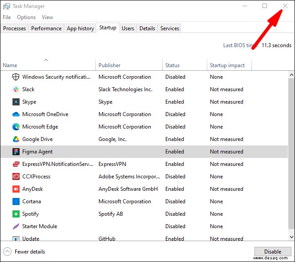The image size is (295, 262).
Task: Select the Windows Security notification row name
Action: (x=57, y=77)
